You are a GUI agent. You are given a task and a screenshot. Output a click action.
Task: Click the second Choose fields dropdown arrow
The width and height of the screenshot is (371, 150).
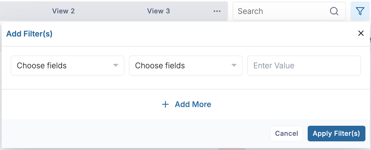[x=234, y=66]
